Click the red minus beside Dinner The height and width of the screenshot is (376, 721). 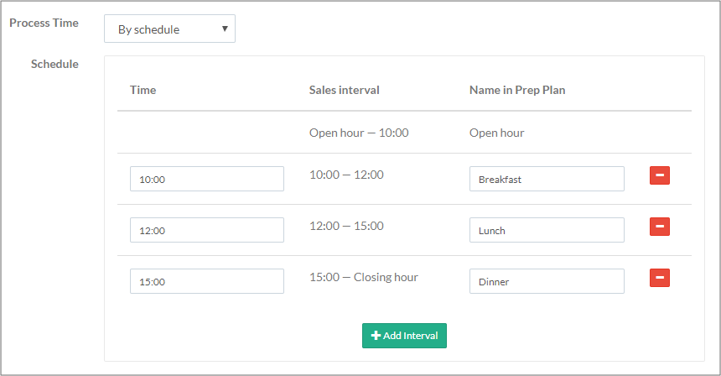point(659,278)
